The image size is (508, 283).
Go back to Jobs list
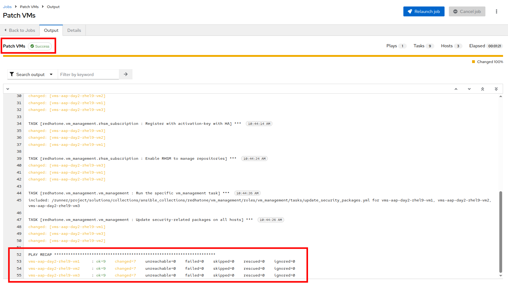click(x=20, y=30)
